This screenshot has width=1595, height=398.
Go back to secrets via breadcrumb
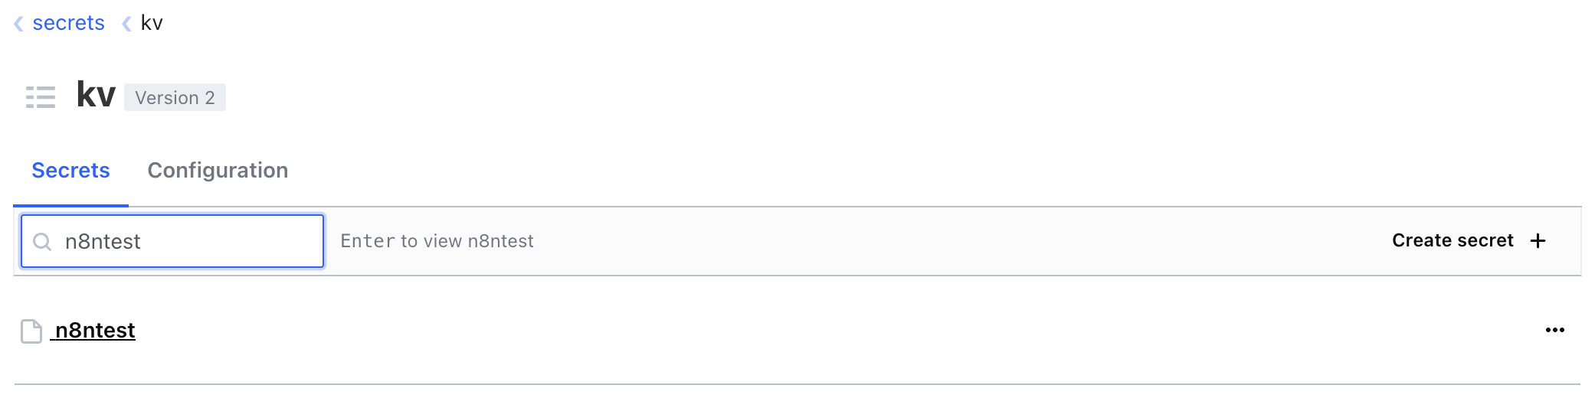68,23
